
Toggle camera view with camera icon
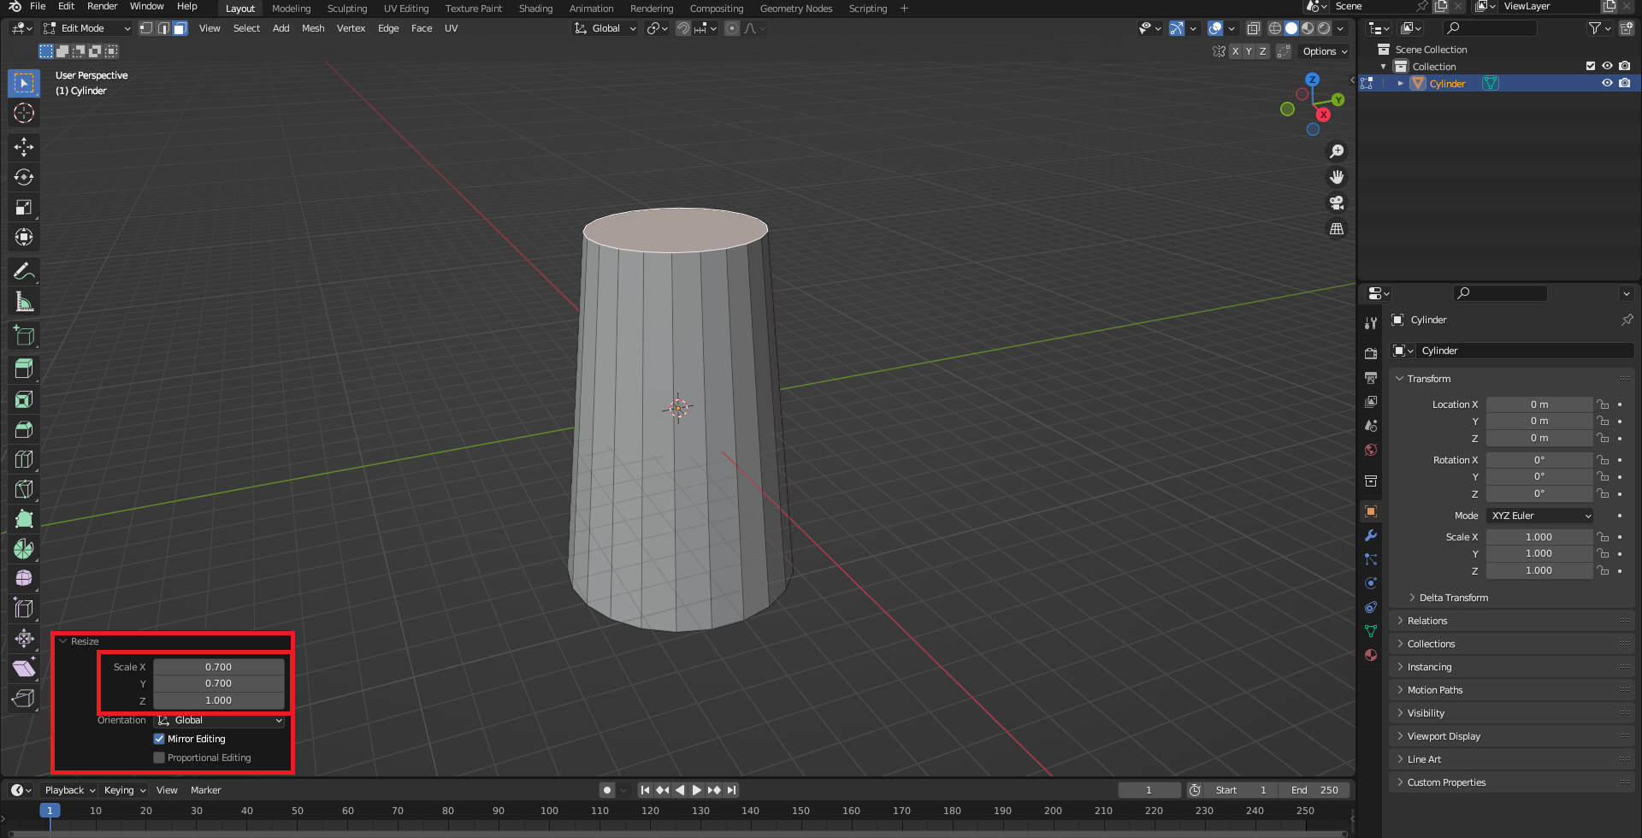pos(1337,203)
